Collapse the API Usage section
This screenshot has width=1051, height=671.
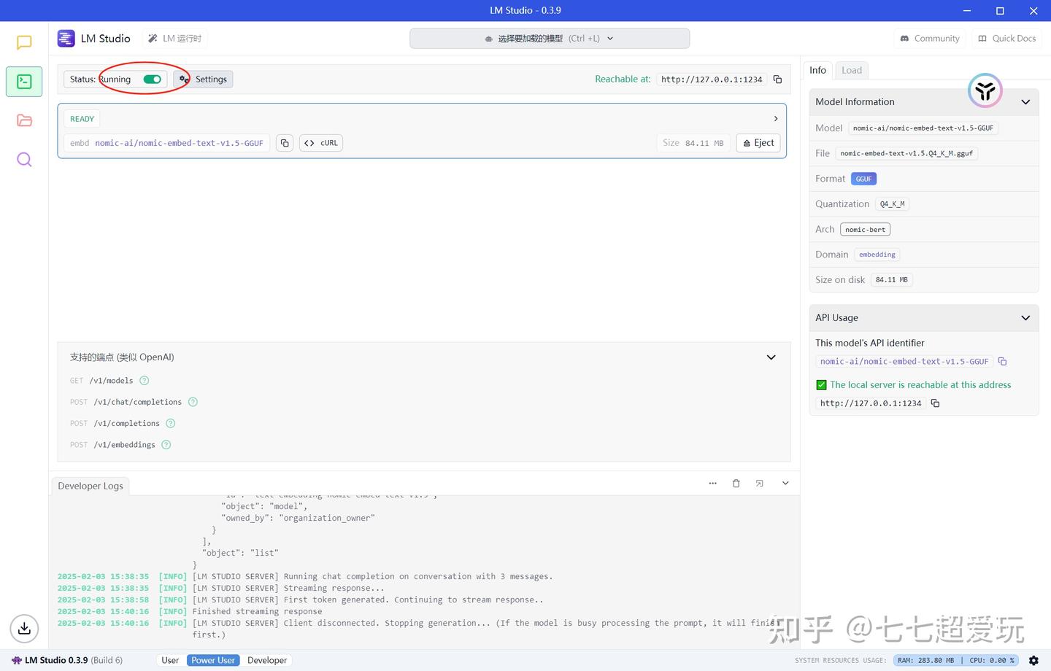tap(1025, 317)
